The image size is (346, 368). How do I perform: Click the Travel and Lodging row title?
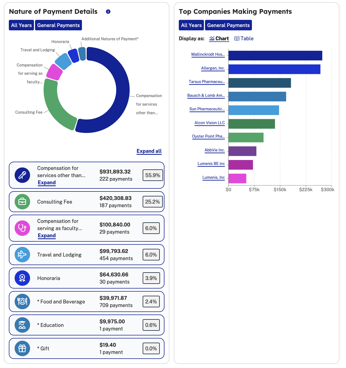click(59, 255)
